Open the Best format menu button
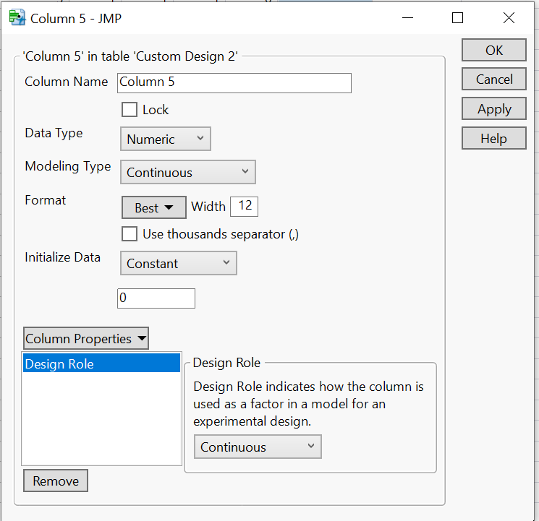Viewport: 539px width, 521px height. coord(154,207)
